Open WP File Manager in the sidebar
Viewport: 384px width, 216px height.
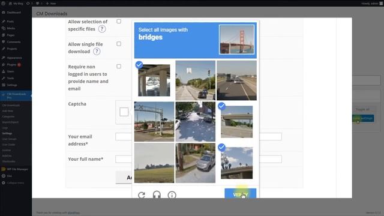tap(17, 169)
